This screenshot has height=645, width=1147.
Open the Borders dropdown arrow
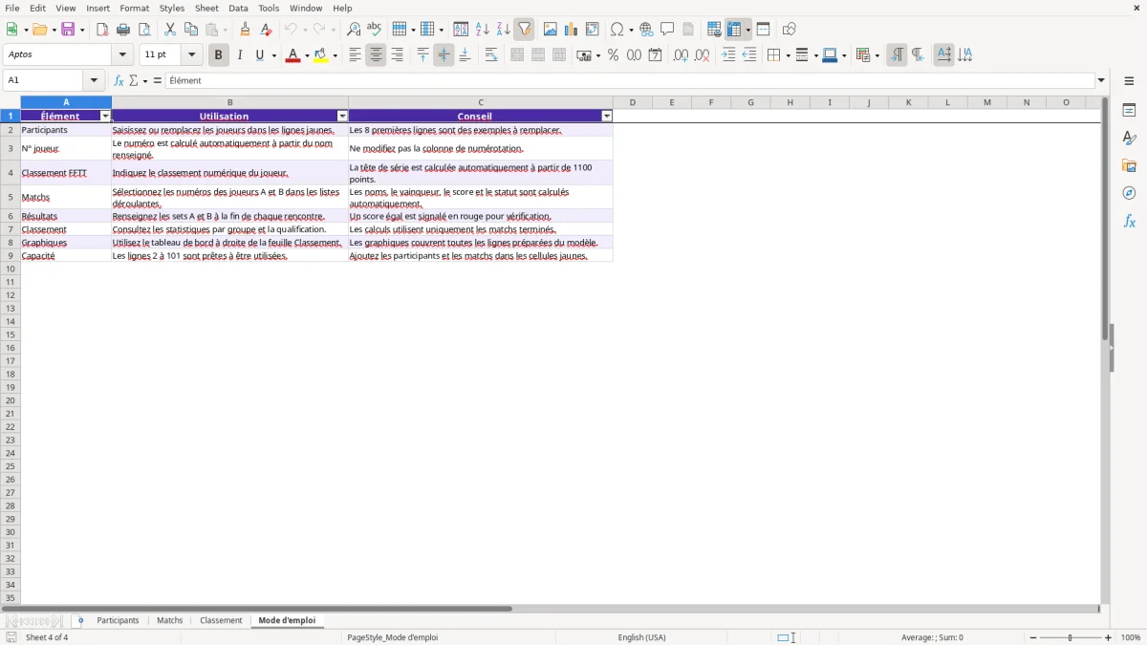coord(787,55)
